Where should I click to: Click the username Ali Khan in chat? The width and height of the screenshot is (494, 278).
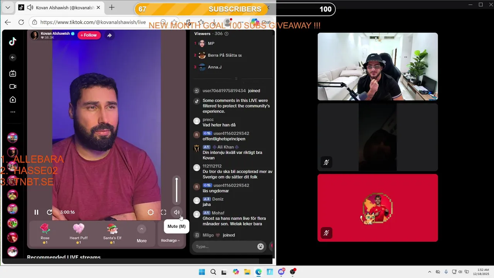pos(226,147)
